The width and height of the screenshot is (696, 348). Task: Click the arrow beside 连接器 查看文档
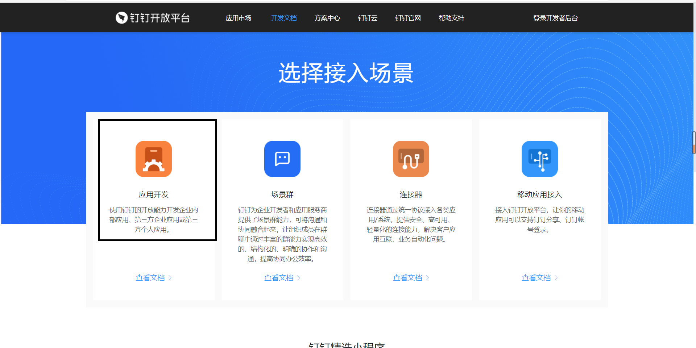click(428, 277)
